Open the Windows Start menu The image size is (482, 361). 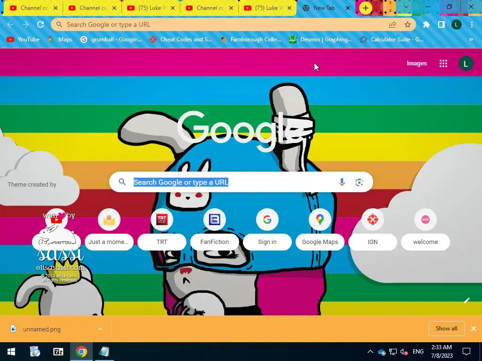coord(11,352)
